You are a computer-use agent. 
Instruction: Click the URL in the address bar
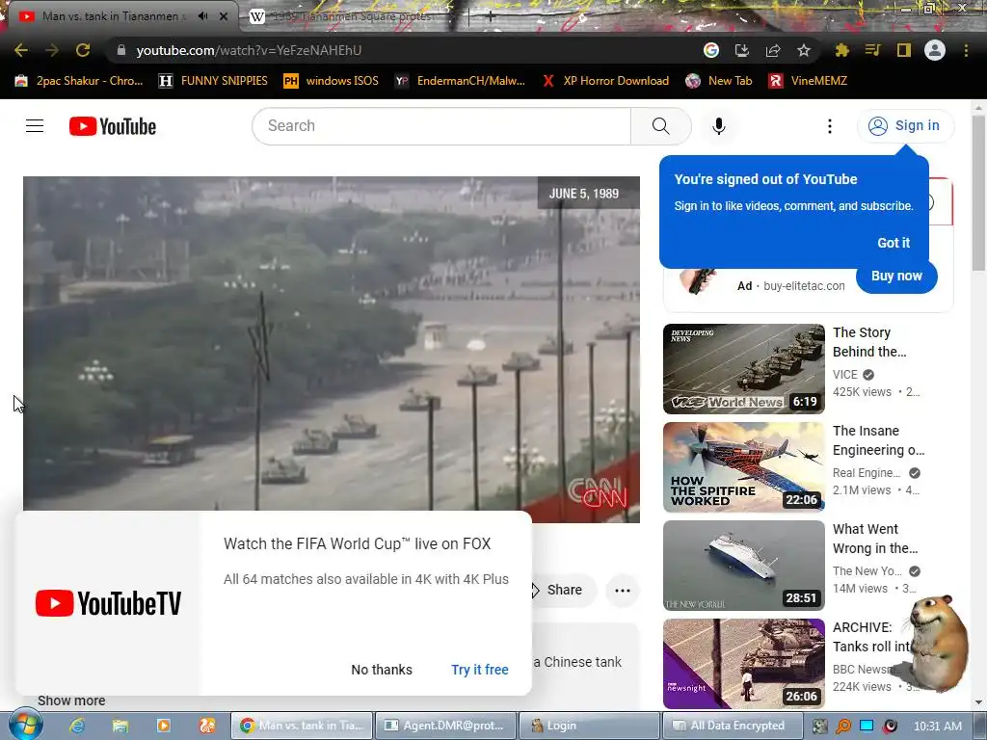point(249,50)
